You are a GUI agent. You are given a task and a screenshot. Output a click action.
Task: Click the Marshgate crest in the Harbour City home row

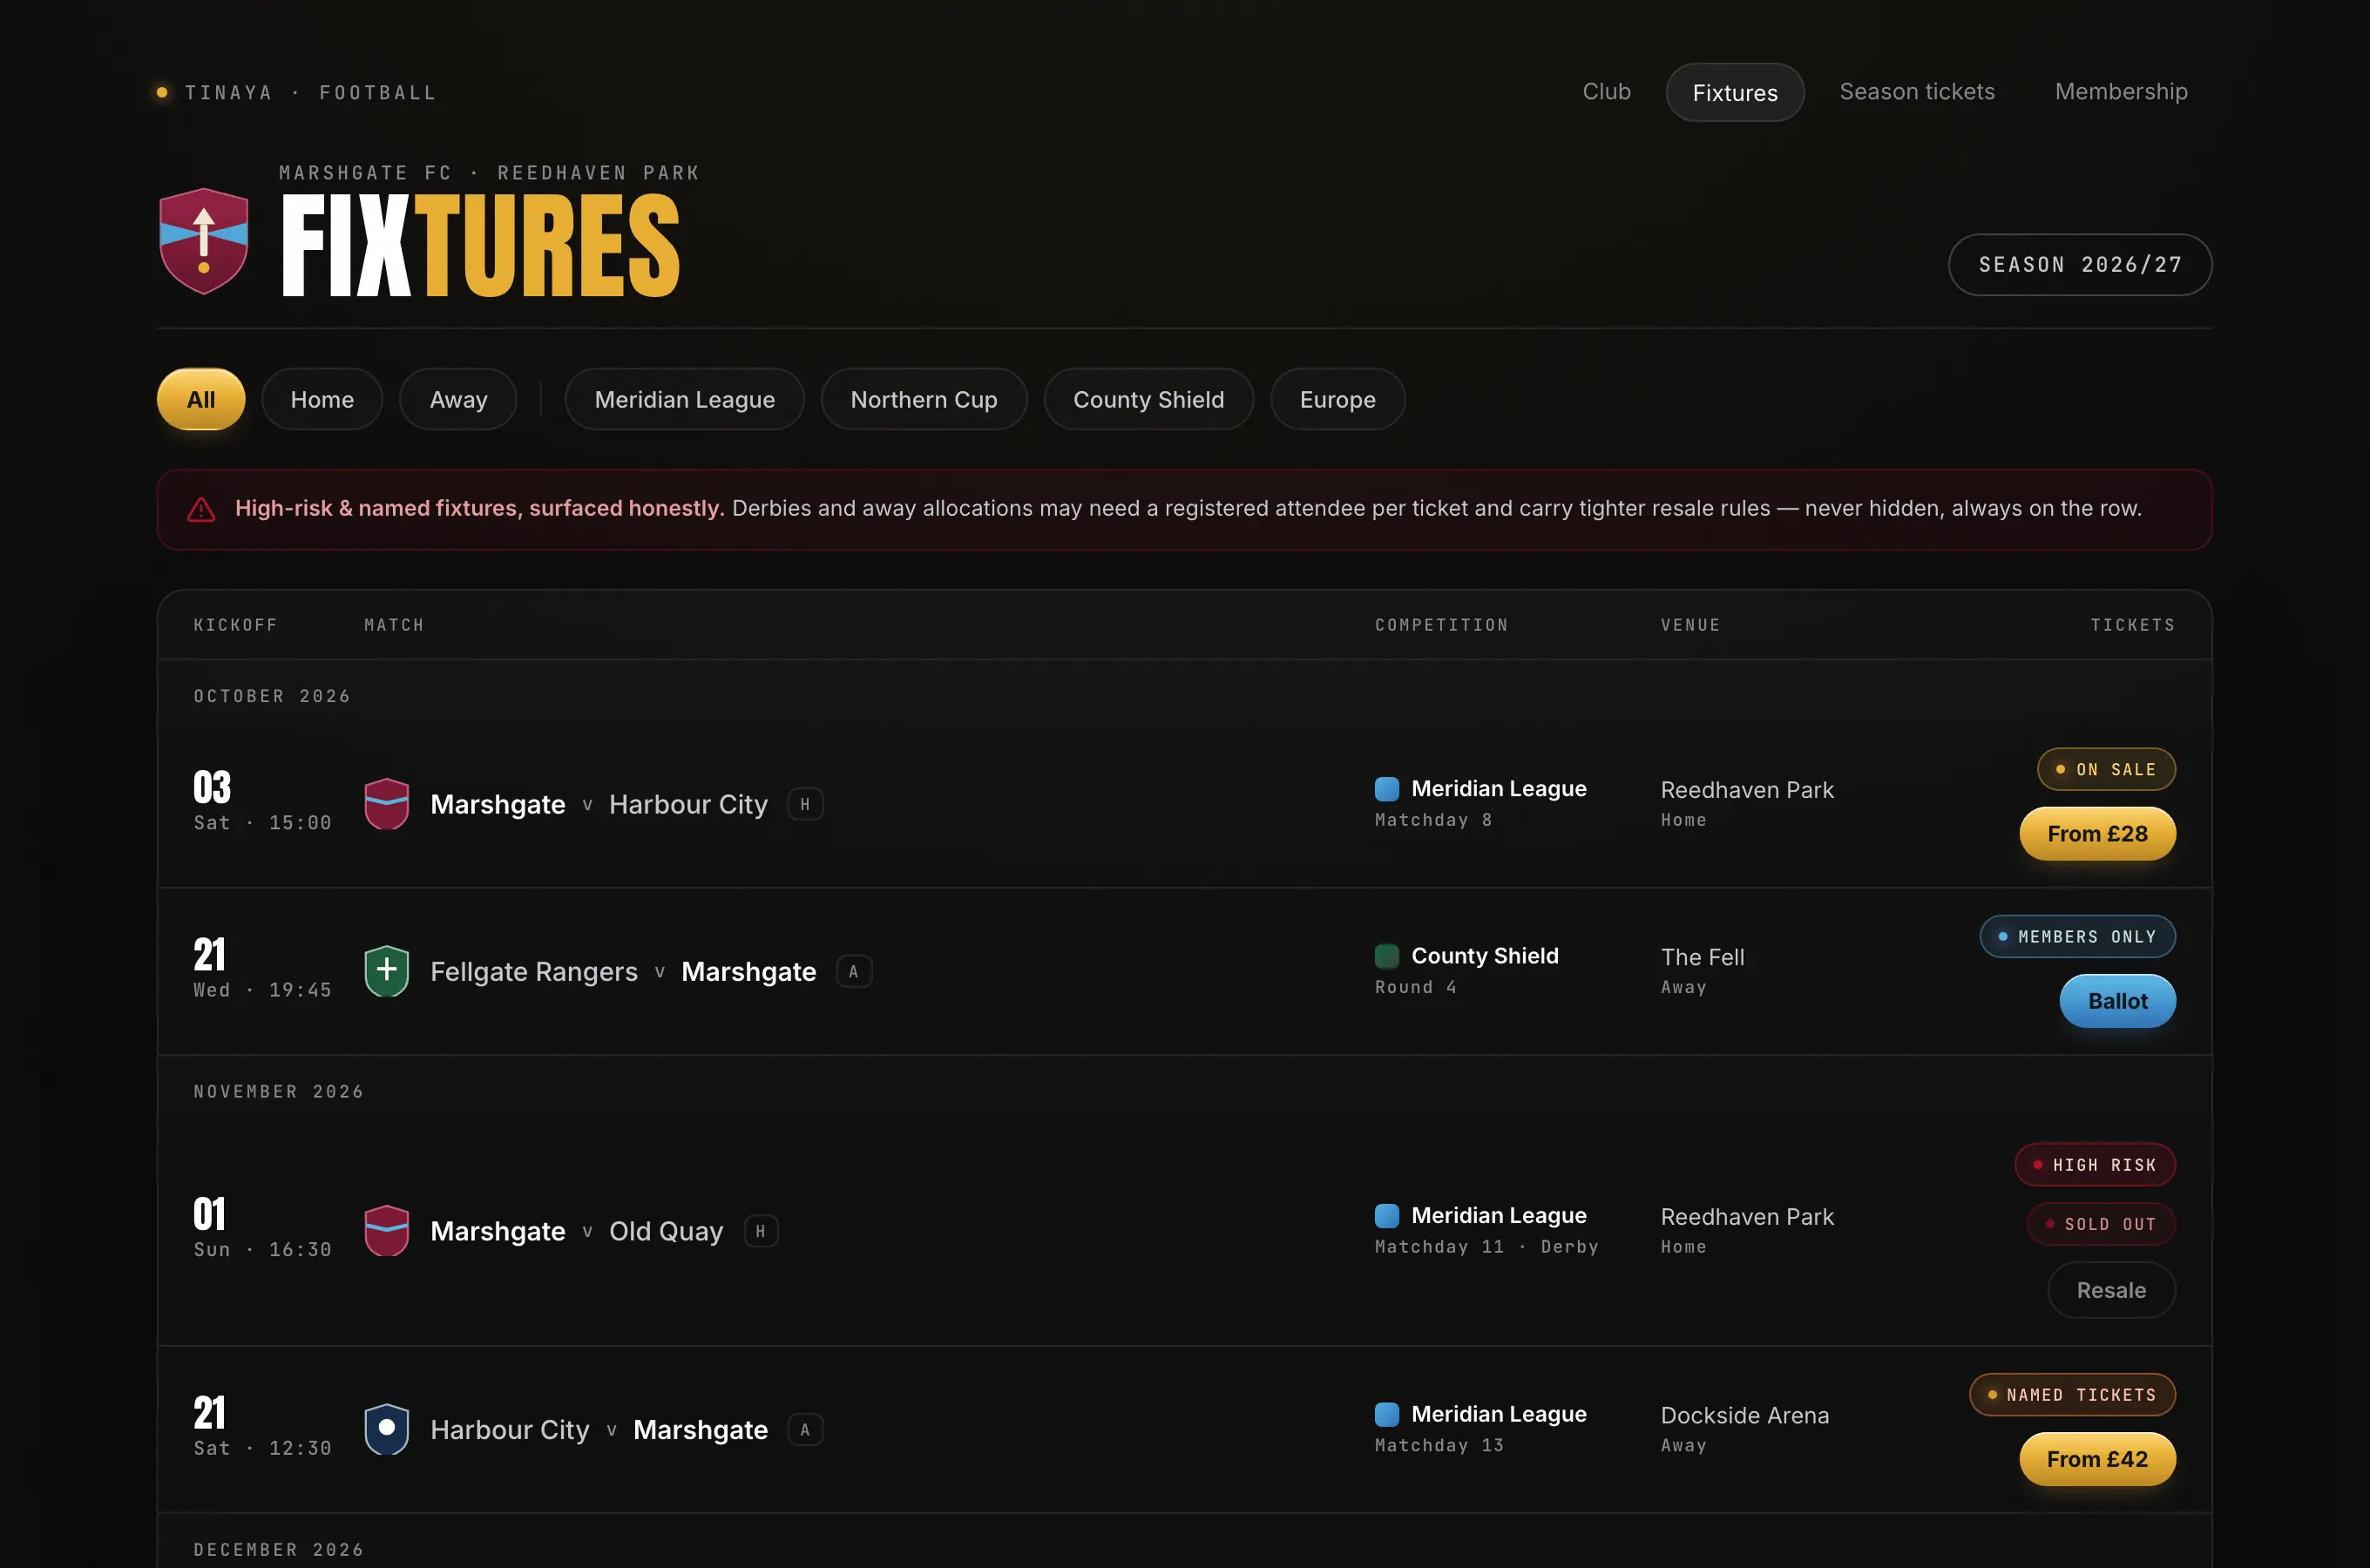[x=387, y=804]
